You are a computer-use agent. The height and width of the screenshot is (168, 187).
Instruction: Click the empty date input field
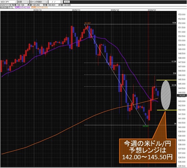(x=55, y=2)
